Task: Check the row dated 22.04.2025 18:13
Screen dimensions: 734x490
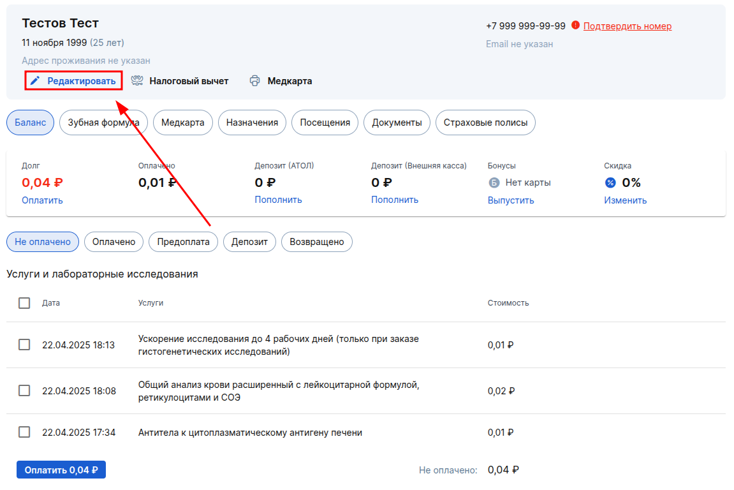Action: pos(24,345)
